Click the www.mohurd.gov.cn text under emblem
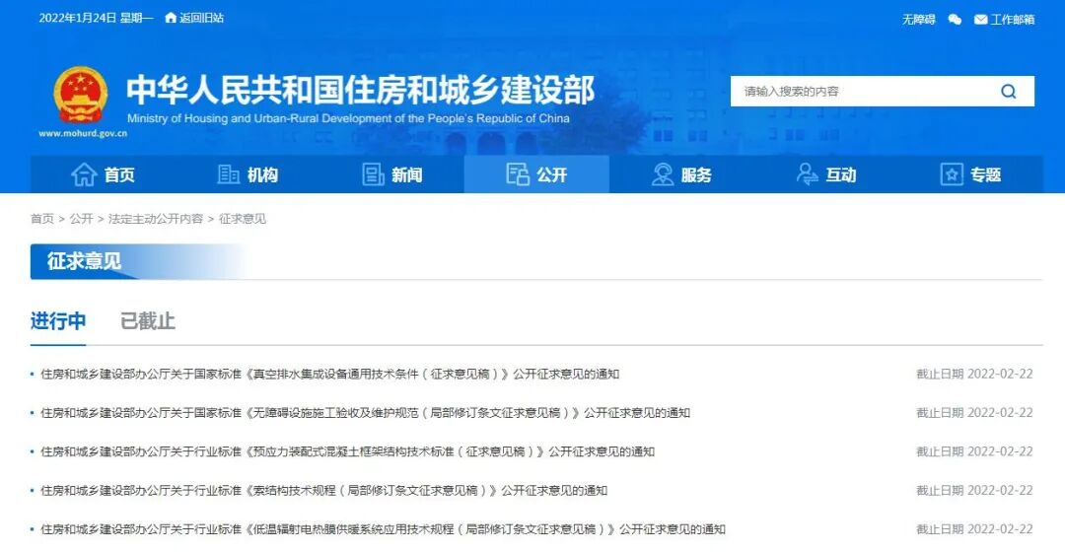 (83, 134)
